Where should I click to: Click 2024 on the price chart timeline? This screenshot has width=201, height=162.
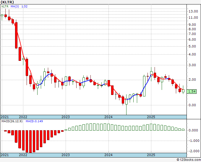(108, 117)
